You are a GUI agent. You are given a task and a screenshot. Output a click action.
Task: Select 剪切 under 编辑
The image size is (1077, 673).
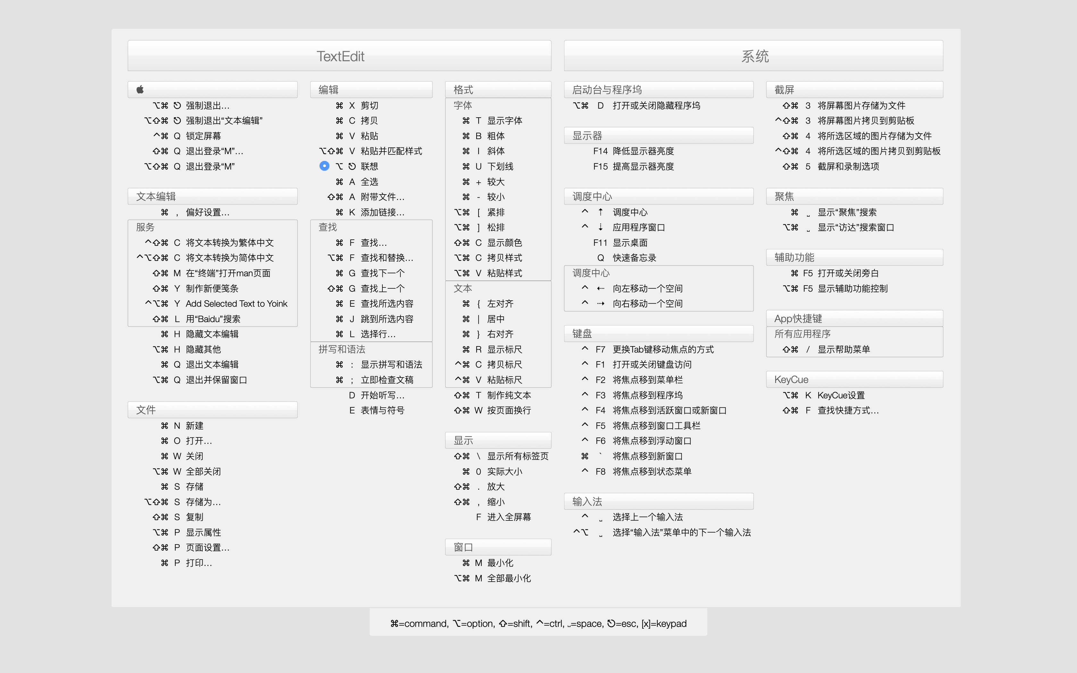click(x=357, y=105)
